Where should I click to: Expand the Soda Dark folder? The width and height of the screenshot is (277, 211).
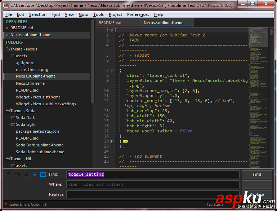click(x=10, y=118)
